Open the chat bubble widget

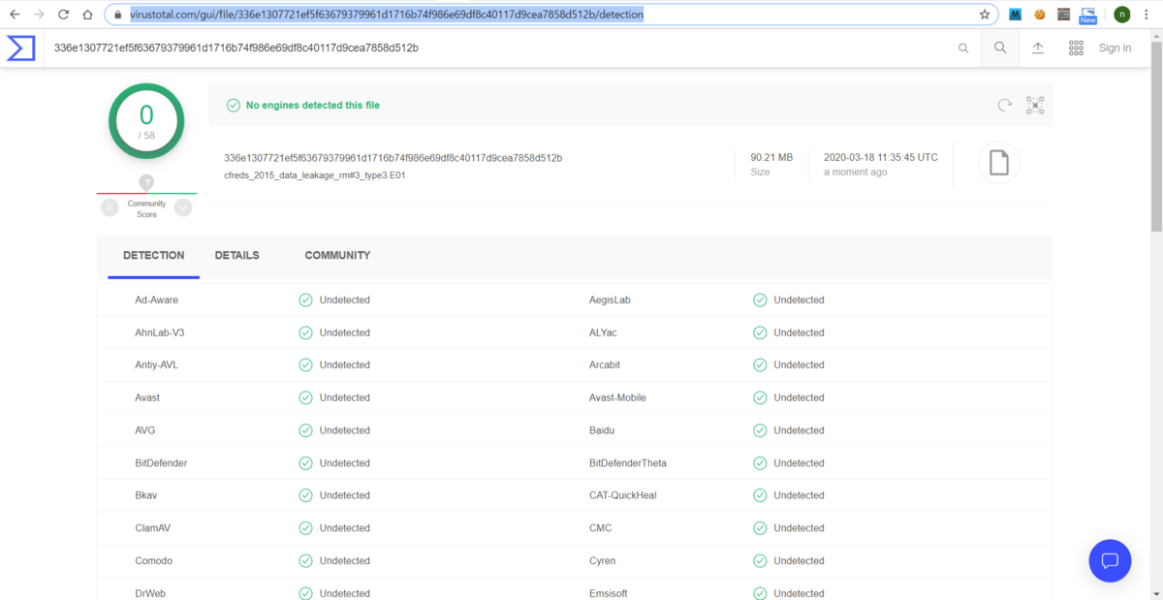pos(1110,560)
